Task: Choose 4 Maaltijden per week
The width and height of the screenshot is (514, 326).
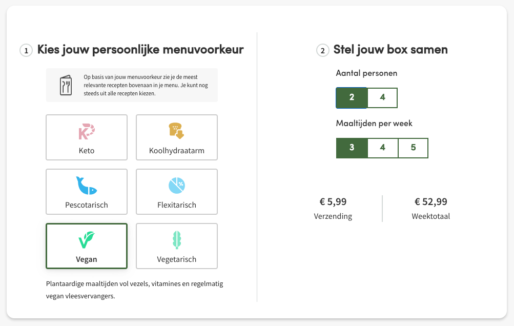Action: pyautogui.click(x=382, y=148)
